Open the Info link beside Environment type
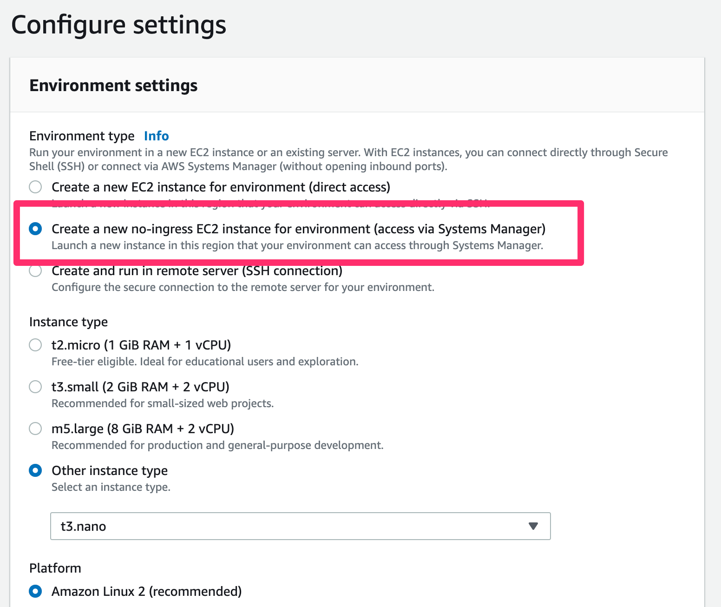 pyautogui.click(x=156, y=136)
